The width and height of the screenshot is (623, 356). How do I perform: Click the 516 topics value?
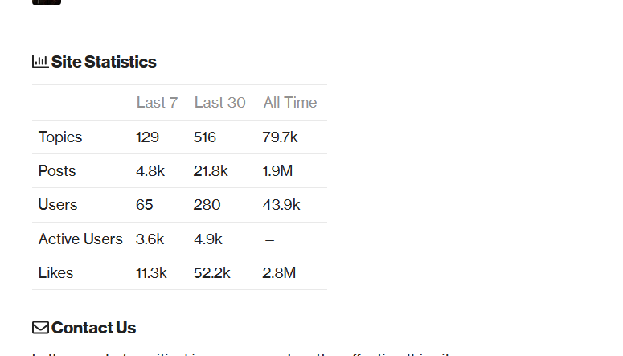(x=205, y=137)
